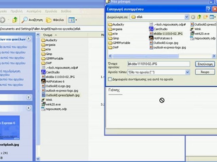
Task: Open the 'ellak' look-in folder dropdown
Action: (186, 17)
